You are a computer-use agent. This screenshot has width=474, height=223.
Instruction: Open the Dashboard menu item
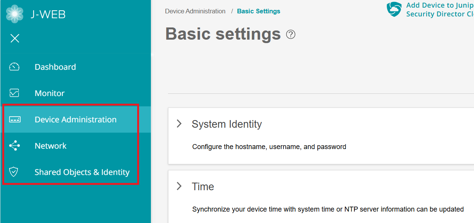[55, 67]
